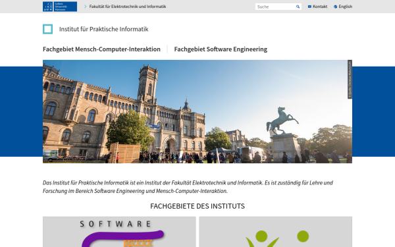Open the Fachgebiet Mensch-Computer-Interaktion menu
Image resolution: width=395 pixels, height=247 pixels.
pos(101,49)
